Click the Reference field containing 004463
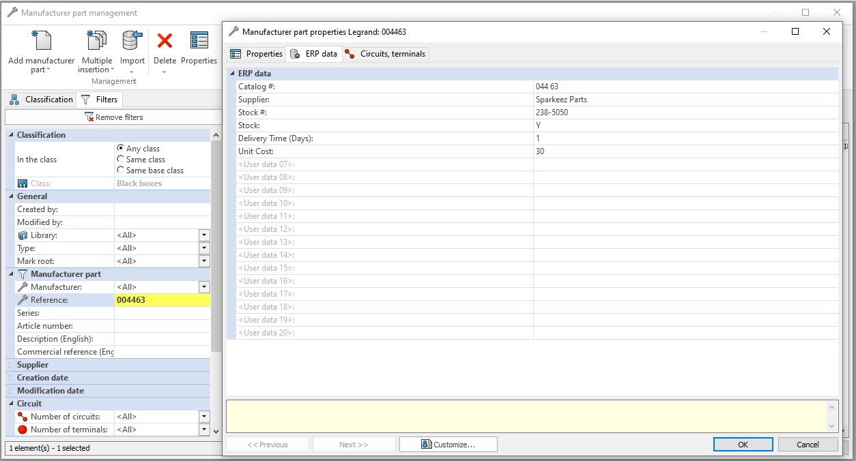Screen dimensions: 856x461 [162, 299]
